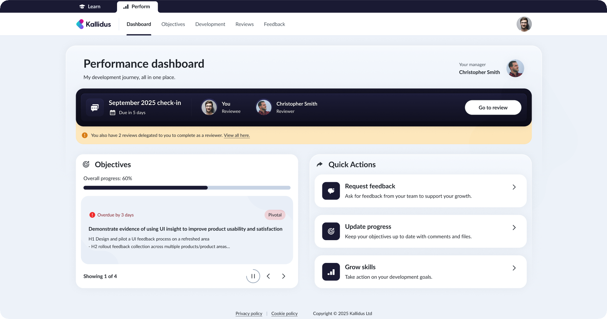Switch to the Learn tab
This screenshot has height=319, width=607.
tap(90, 7)
